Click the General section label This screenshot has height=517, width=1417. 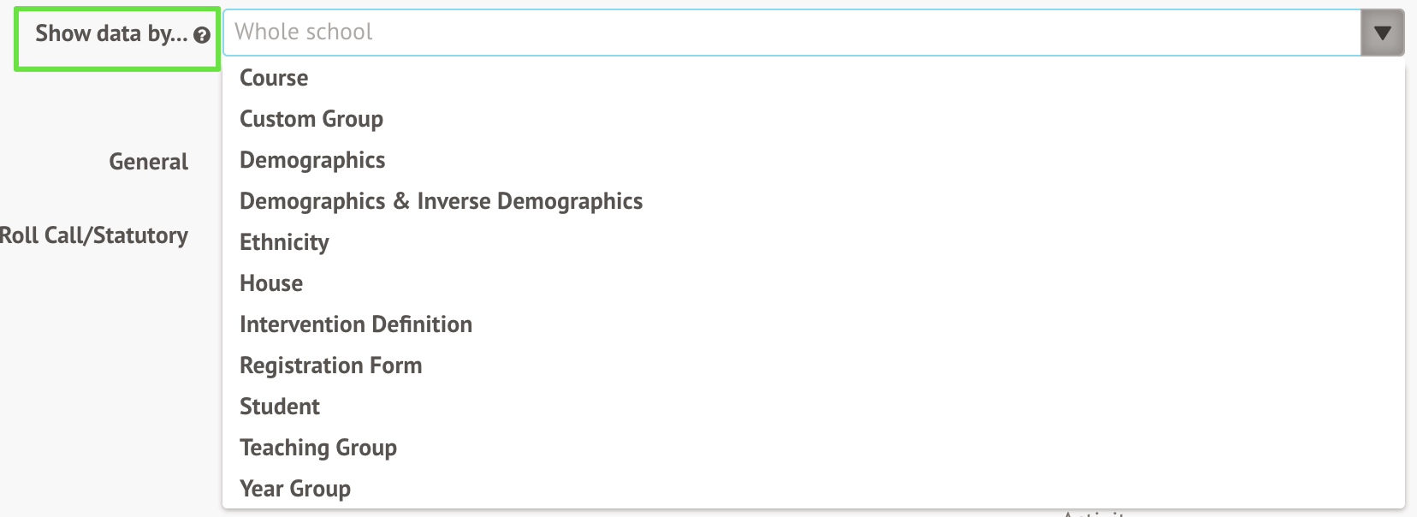148,162
